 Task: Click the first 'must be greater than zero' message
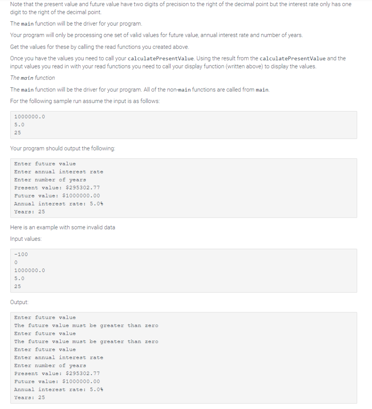[86, 326]
